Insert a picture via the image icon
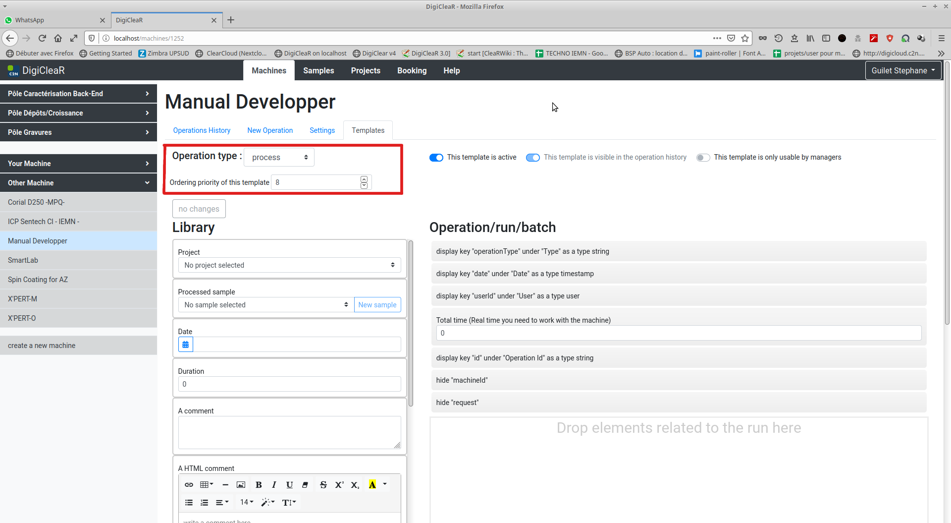The width and height of the screenshot is (951, 523). [241, 485]
